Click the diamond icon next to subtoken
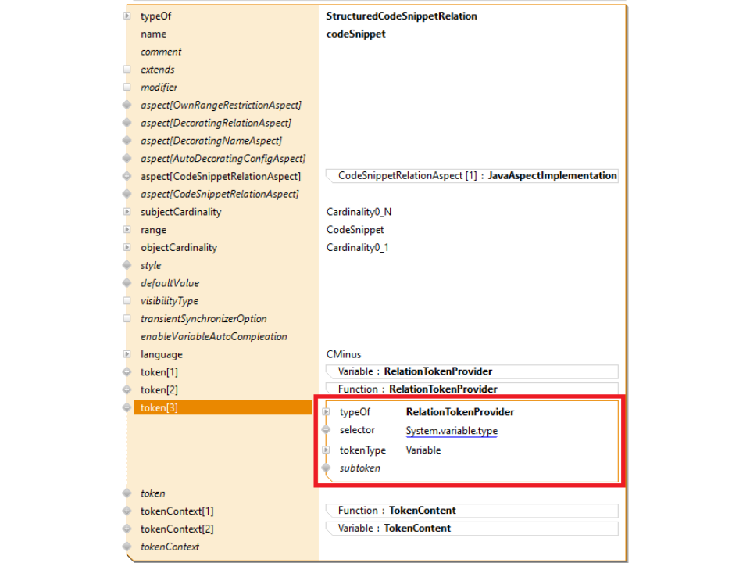 coord(327,468)
